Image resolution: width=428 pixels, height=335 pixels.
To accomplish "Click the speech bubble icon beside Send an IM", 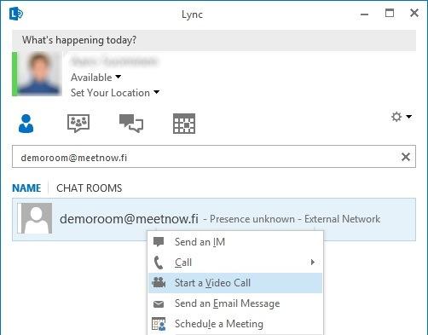I will [x=159, y=242].
